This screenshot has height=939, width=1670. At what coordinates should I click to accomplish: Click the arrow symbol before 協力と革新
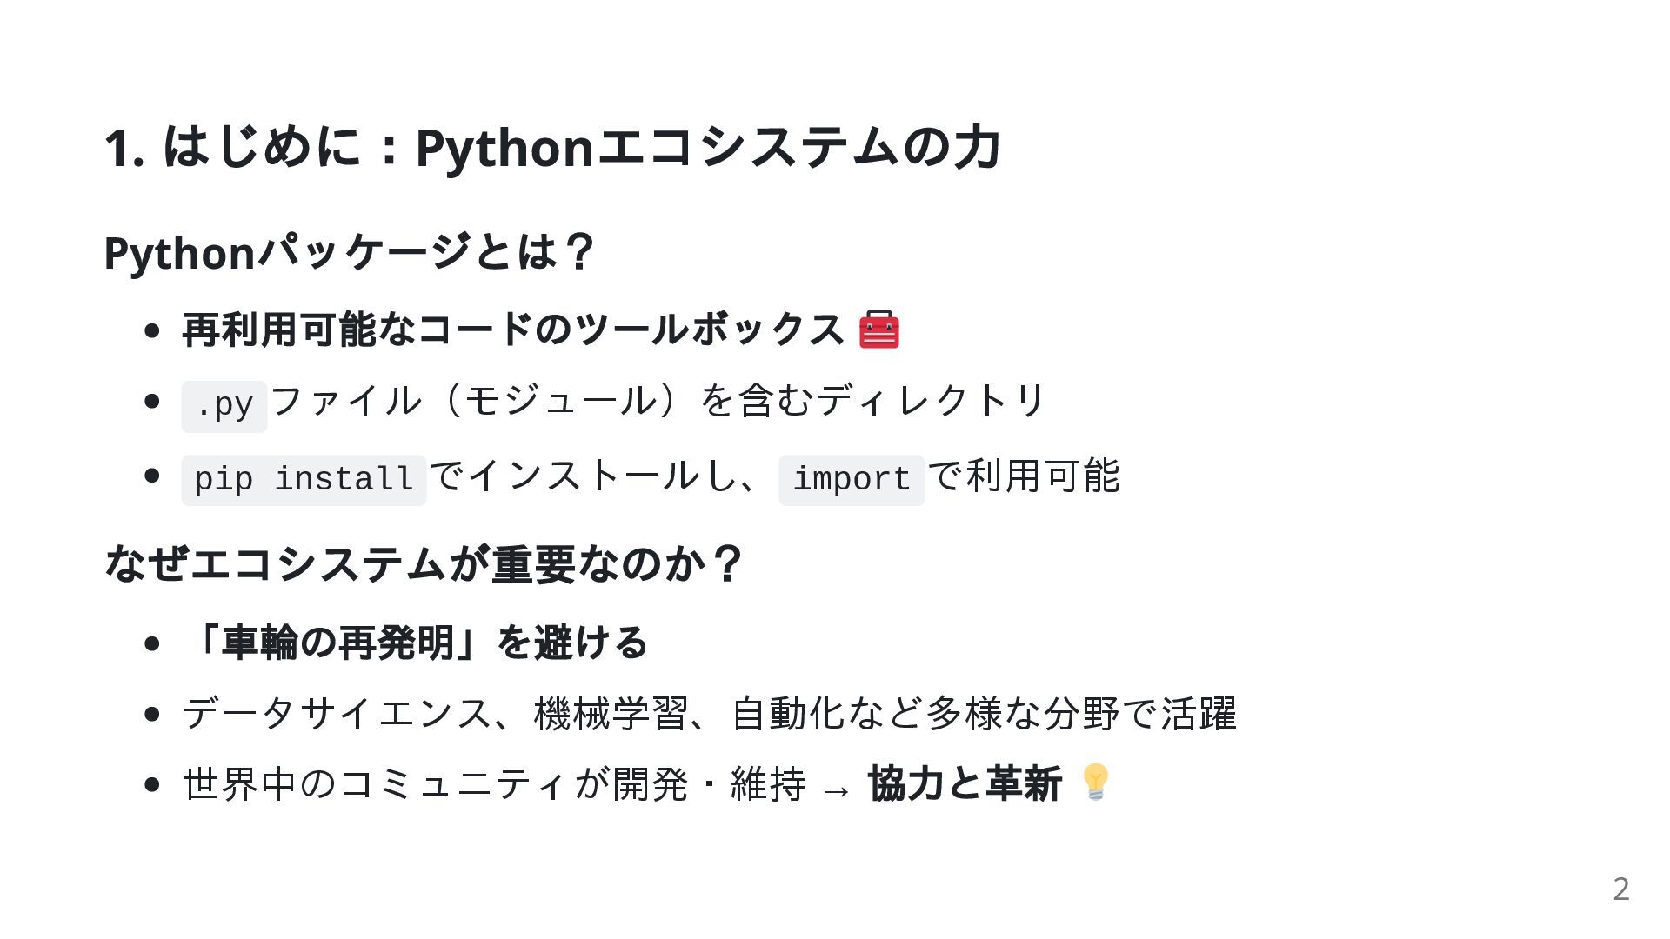(x=836, y=789)
